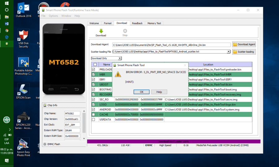Screen dimensions: 279x167
Task: Click the Chip Info panel icon
Action: [45, 105]
